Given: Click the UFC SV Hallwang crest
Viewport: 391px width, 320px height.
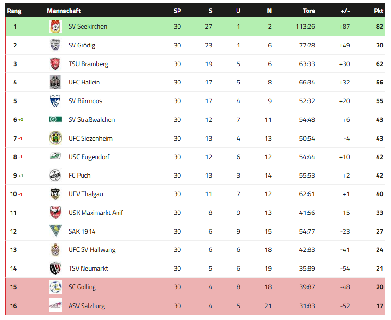Looking at the screenshot, I should click(55, 249).
